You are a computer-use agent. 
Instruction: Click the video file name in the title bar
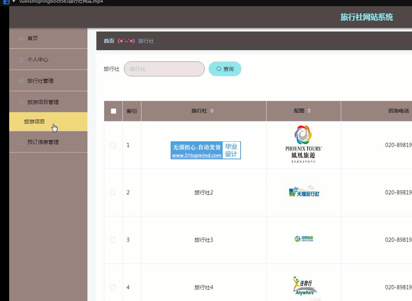[x=61, y=2]
